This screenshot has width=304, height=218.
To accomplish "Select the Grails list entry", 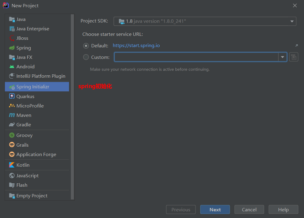I will point(37,145).
